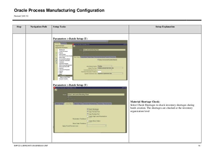
Task: Toggle Laboratory checkbox under Name in lower window
Action: pos(68,99)
